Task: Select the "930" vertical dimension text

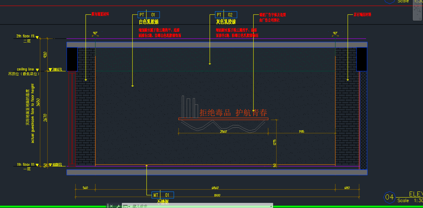Action: (x=45, y=55)
